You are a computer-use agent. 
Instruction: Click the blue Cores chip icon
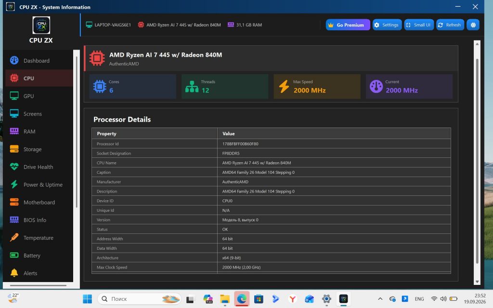coord(100,86)
